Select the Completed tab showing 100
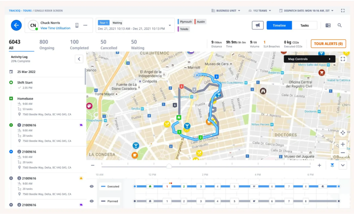Image resolution: width=354 pixels, height=215 pixels. point(79,44)
